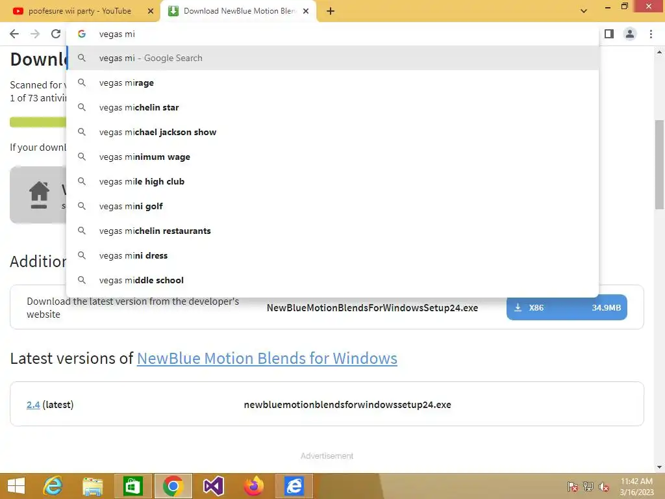Launch Internet Explorer from the taskbar

(x=53, y=486)
